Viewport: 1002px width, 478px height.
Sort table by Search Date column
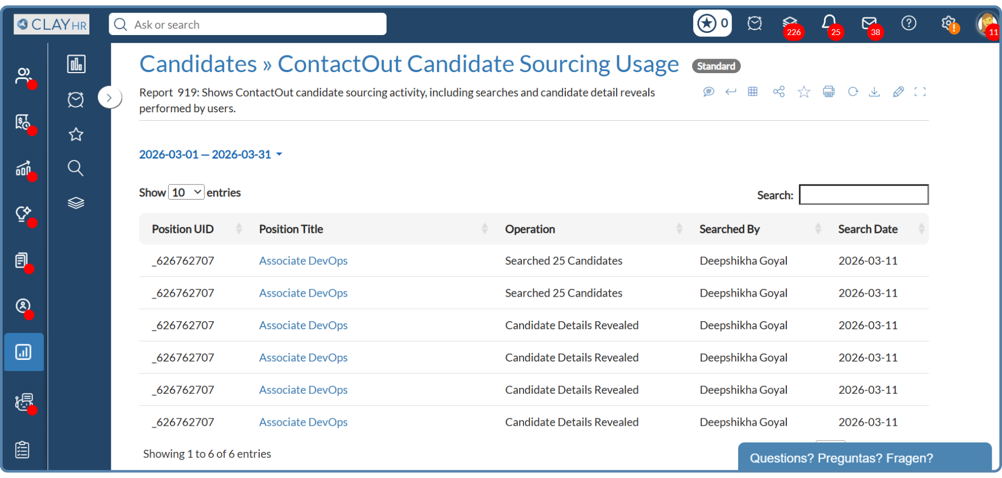868,229
